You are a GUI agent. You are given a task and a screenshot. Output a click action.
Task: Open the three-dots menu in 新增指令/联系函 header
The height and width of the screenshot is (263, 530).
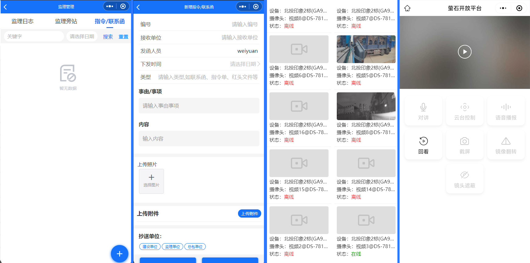pyautogui.click(x=243, y=7)
